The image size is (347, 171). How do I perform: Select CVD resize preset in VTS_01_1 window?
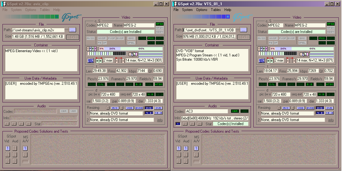click(x=330, y=108)
